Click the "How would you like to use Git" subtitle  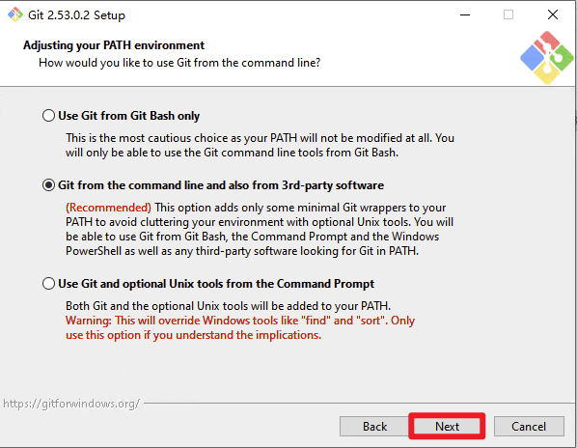(x=179, y=63)
